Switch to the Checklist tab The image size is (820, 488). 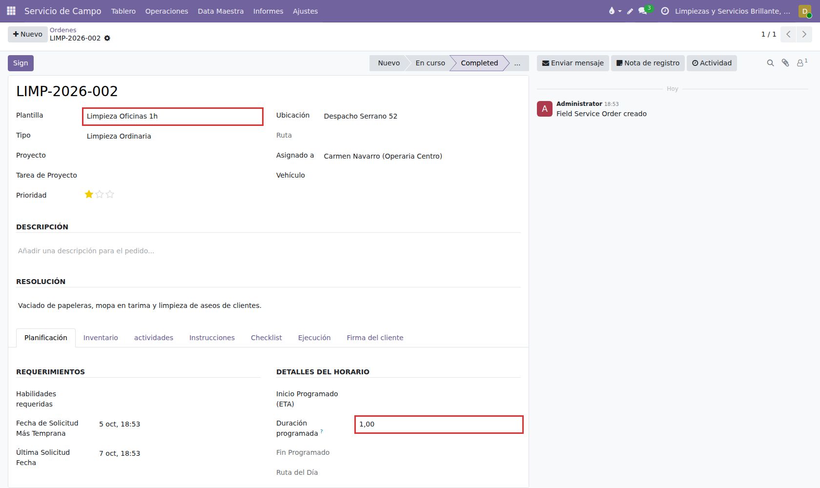tap(266, 338)
